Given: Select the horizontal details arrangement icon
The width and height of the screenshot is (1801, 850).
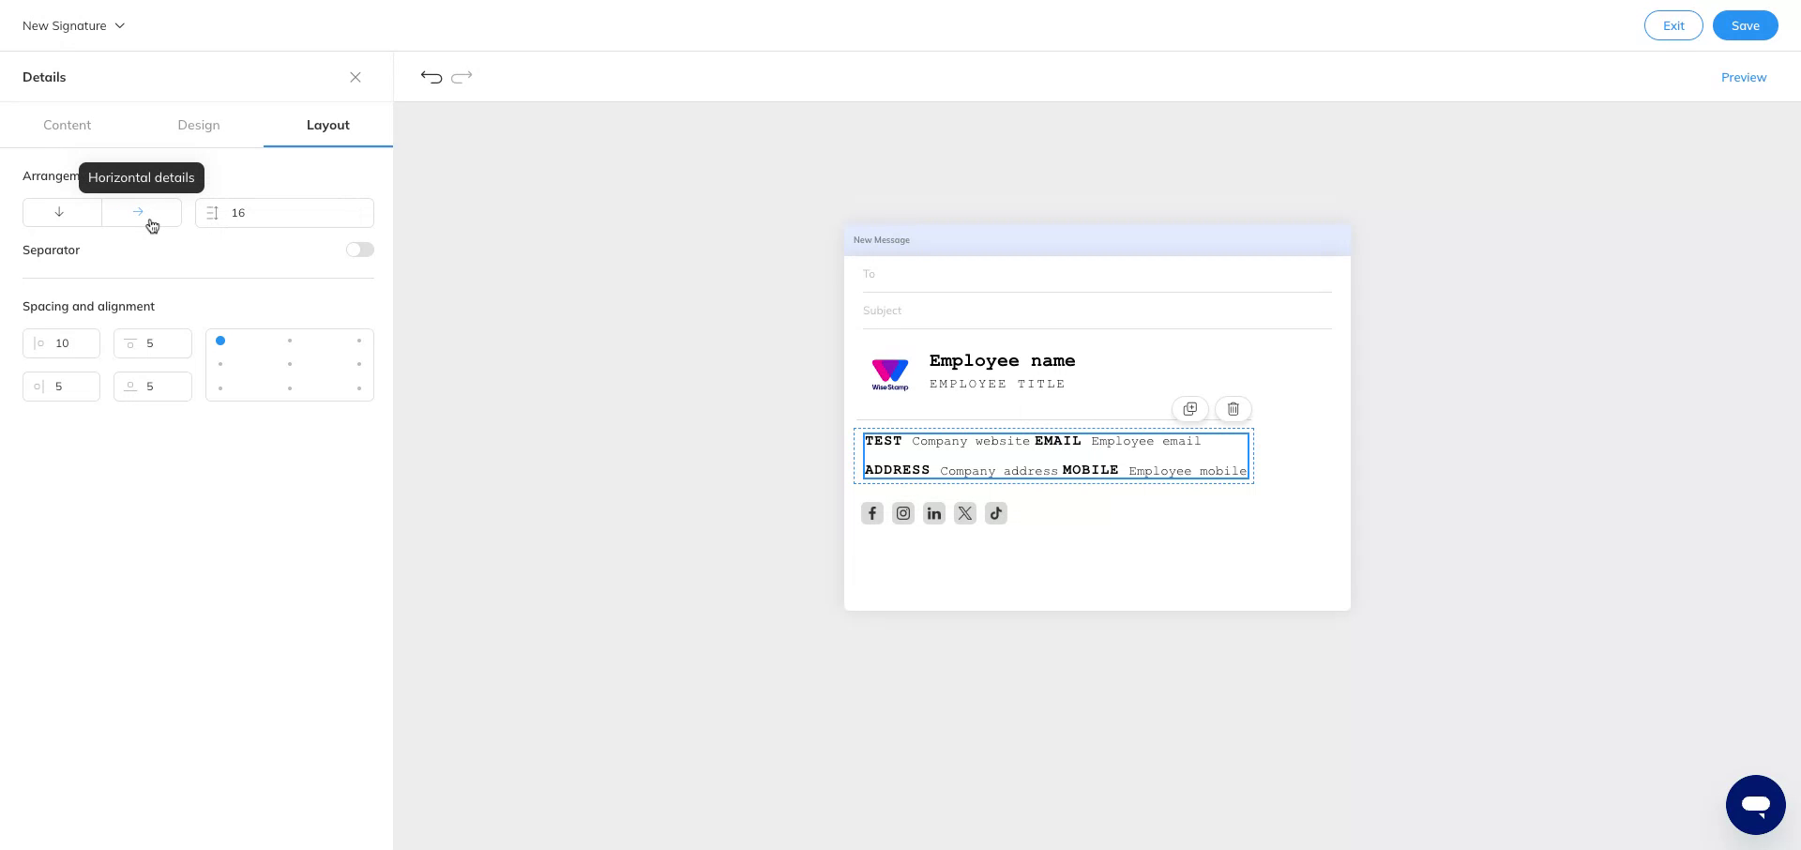Looking at the screenshot, I should pos(138,213).
